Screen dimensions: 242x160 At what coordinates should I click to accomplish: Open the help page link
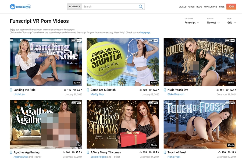click(145, 33)
